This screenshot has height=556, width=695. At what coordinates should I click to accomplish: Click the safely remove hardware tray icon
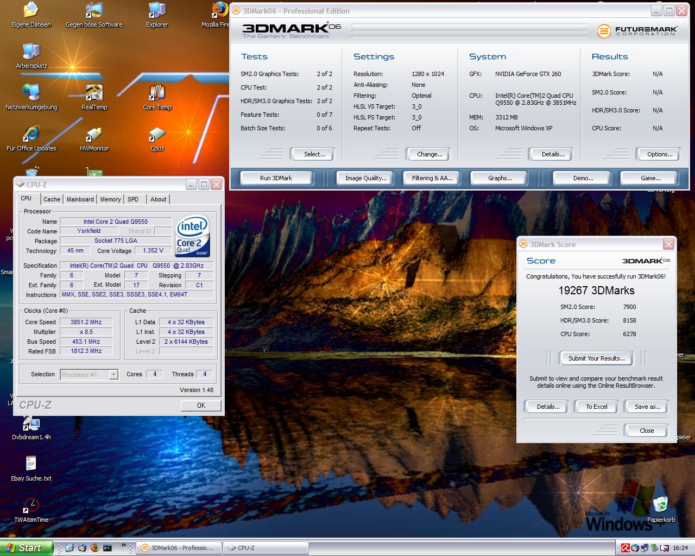tap(654, 548)
